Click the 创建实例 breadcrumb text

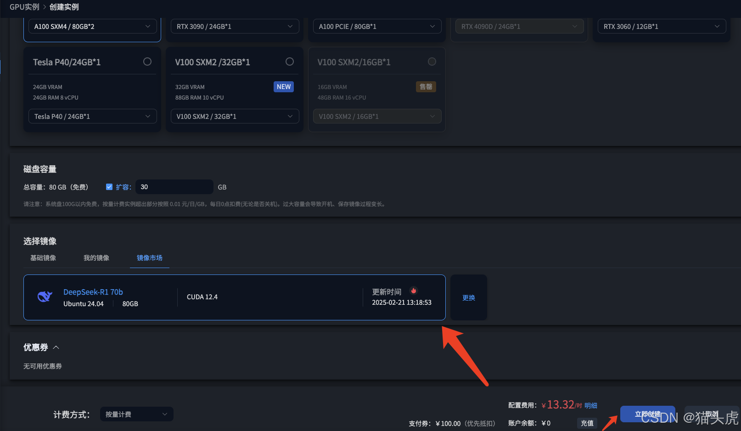[64, 7]
